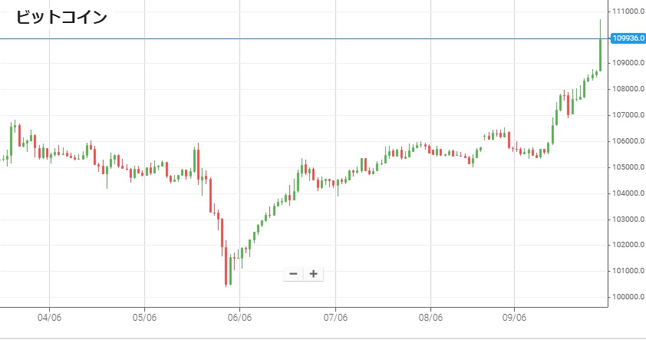Select the 05/06 date label
Image resolution: width=646 pixels, height=340 pixels.
point(144,316)
